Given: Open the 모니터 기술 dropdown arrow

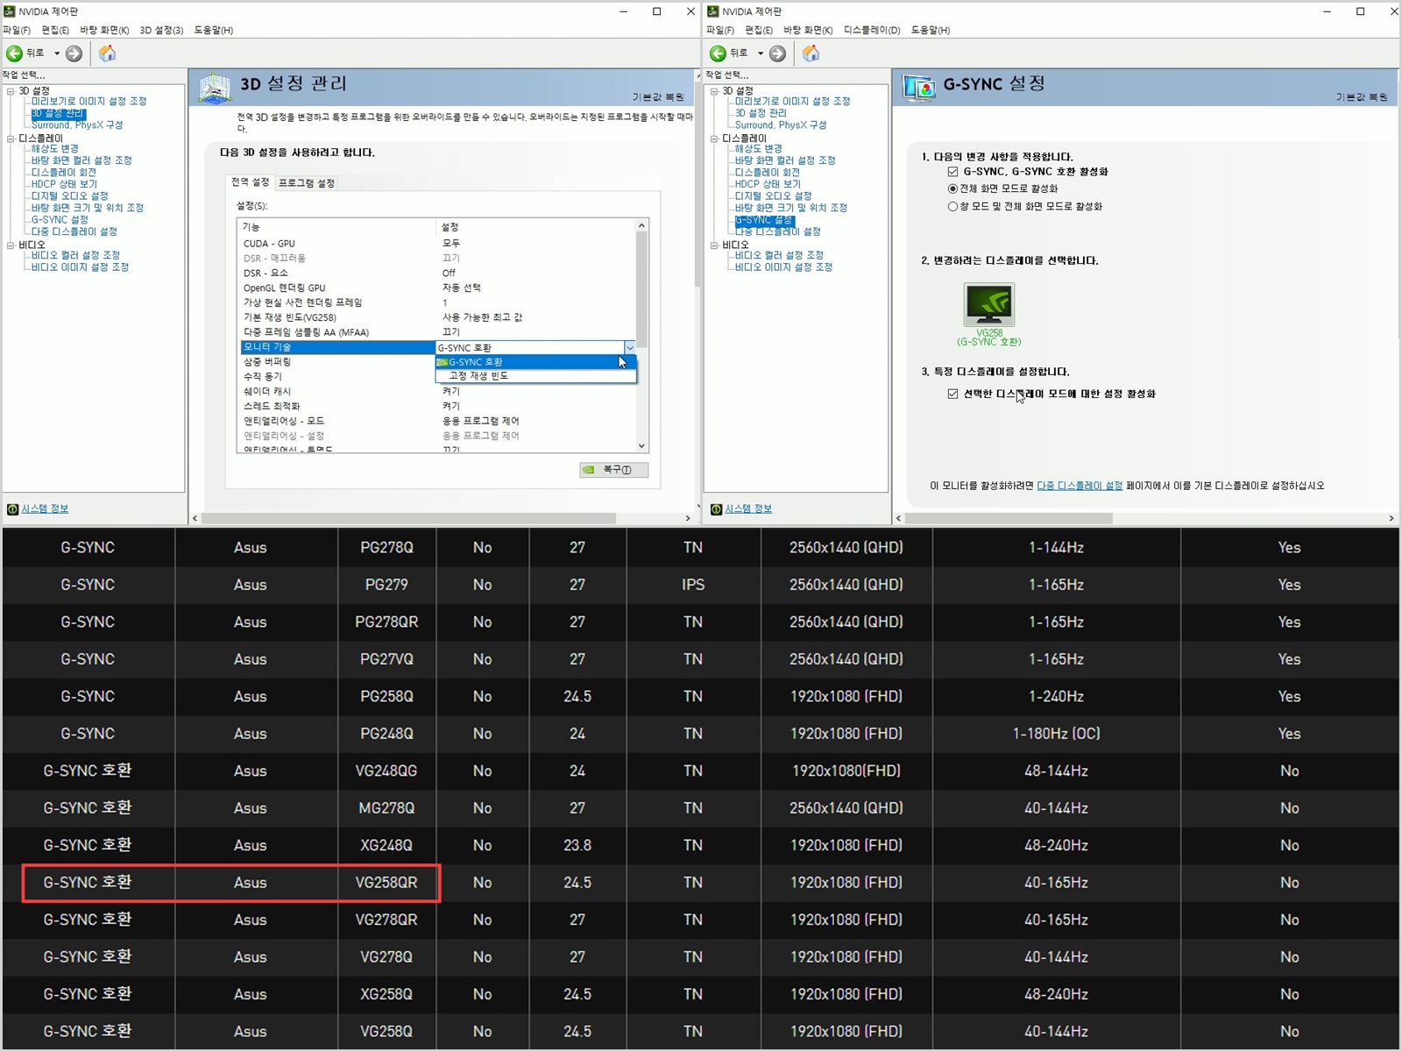Looking at the screenshot, I should [629, 348].
